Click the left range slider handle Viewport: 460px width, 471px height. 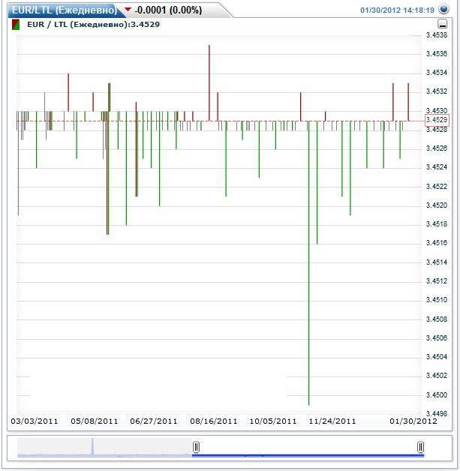coord(196,447)
